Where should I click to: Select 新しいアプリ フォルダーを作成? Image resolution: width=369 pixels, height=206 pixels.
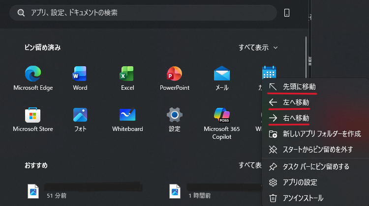[315, 134]
